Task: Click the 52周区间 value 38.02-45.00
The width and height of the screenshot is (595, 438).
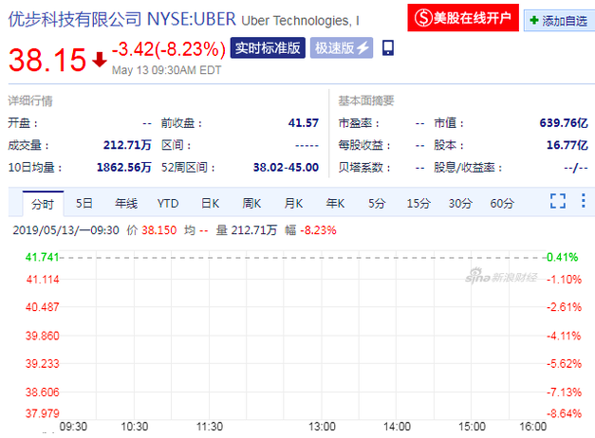Action: (x=286, y=167)
